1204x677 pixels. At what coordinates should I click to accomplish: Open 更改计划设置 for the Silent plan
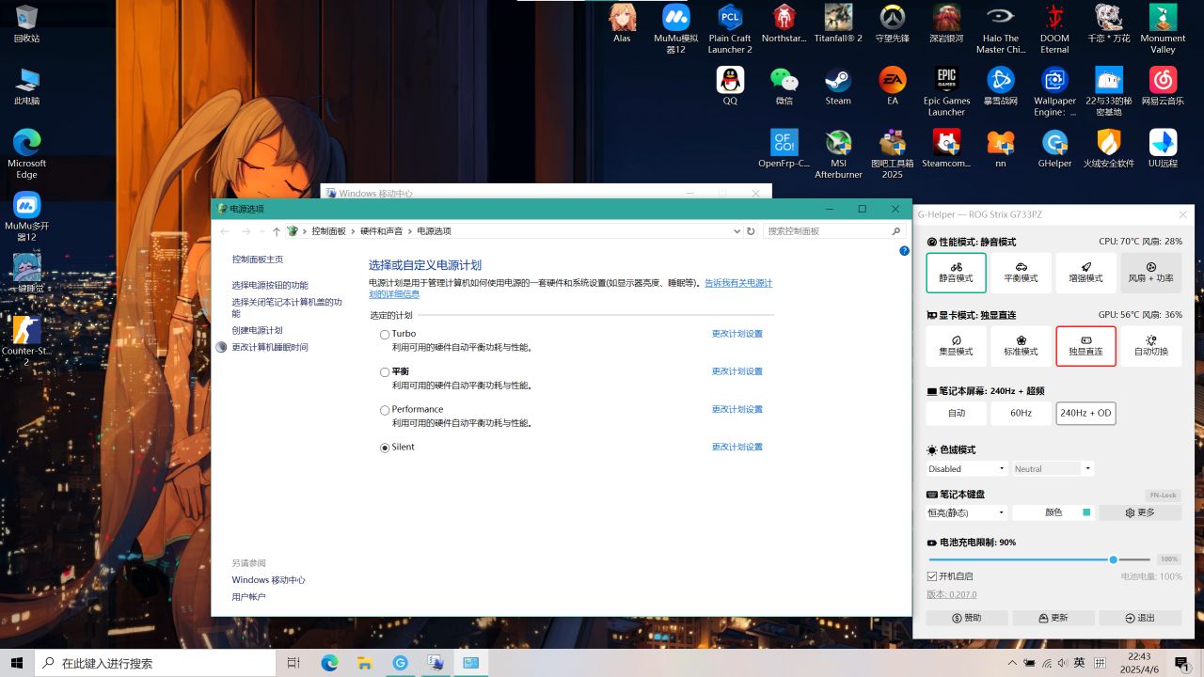737,447
